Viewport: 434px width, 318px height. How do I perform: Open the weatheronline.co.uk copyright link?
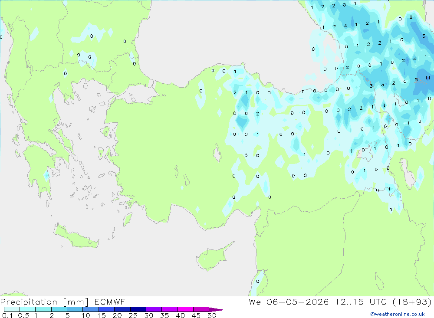pyautogui.click(x=397, y=314)
